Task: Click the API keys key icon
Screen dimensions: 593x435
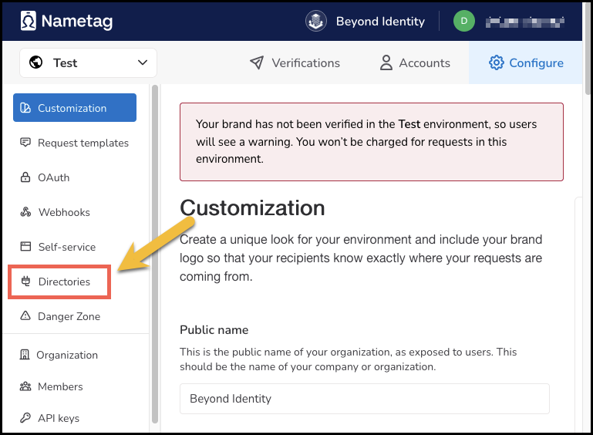Action: (25, 418)
